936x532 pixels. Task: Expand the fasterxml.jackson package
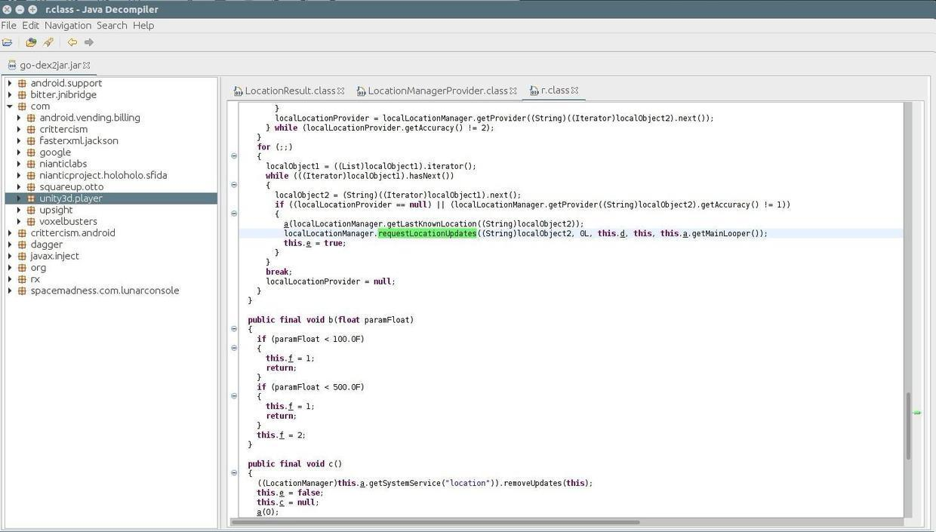click(19, 140)
